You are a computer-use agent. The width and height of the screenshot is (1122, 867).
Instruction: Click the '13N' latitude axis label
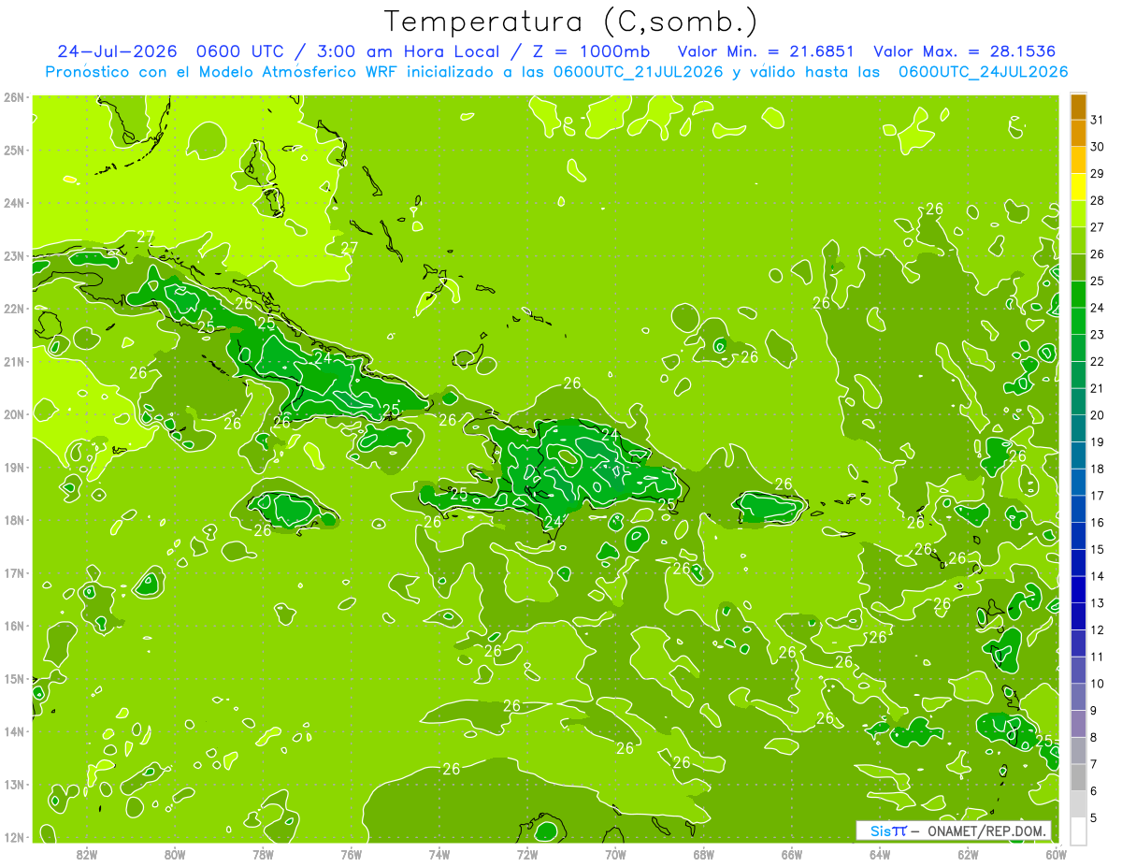click(x=13, y=784)
